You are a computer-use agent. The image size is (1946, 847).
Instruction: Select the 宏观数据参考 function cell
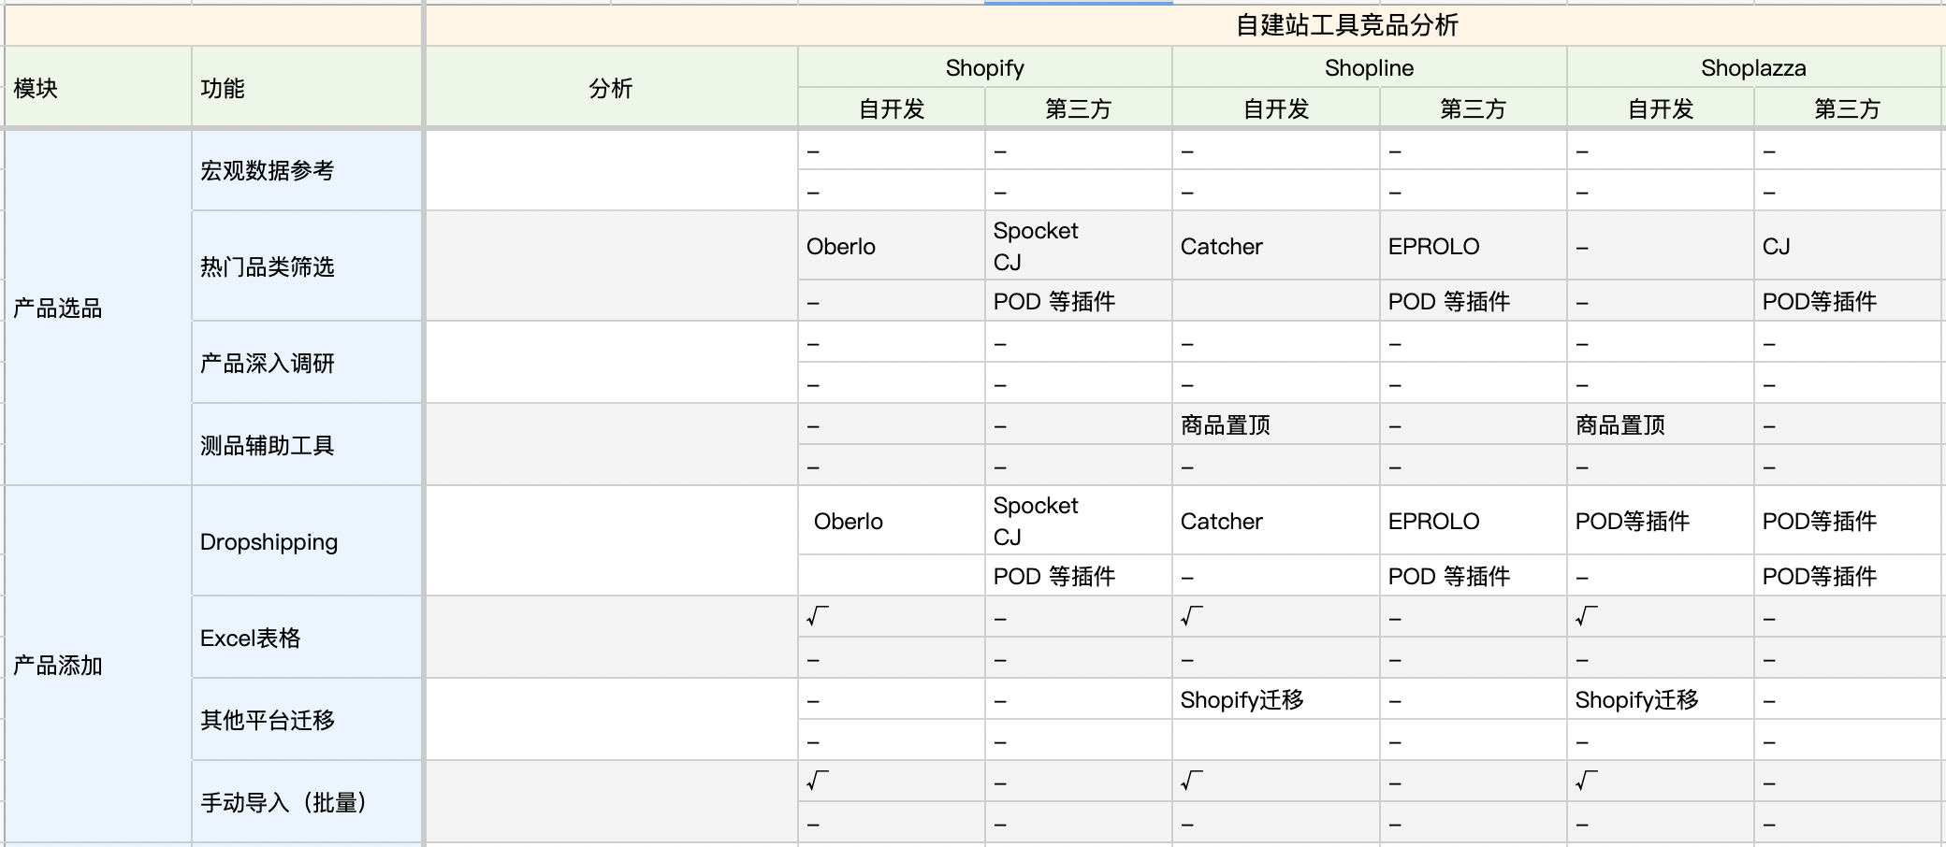pyautogui.click(x=306, y=170)
